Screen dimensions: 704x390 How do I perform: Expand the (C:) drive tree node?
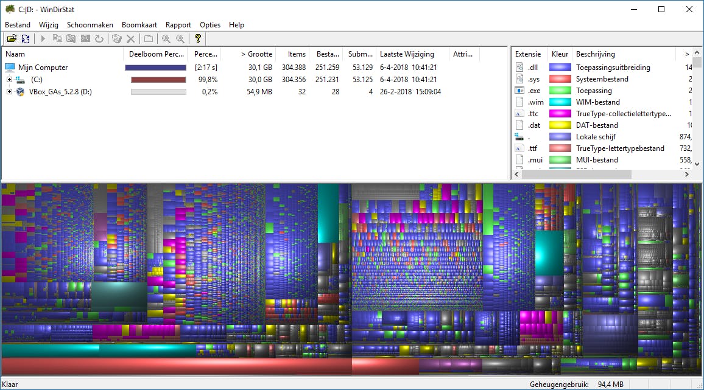point(9,80)
